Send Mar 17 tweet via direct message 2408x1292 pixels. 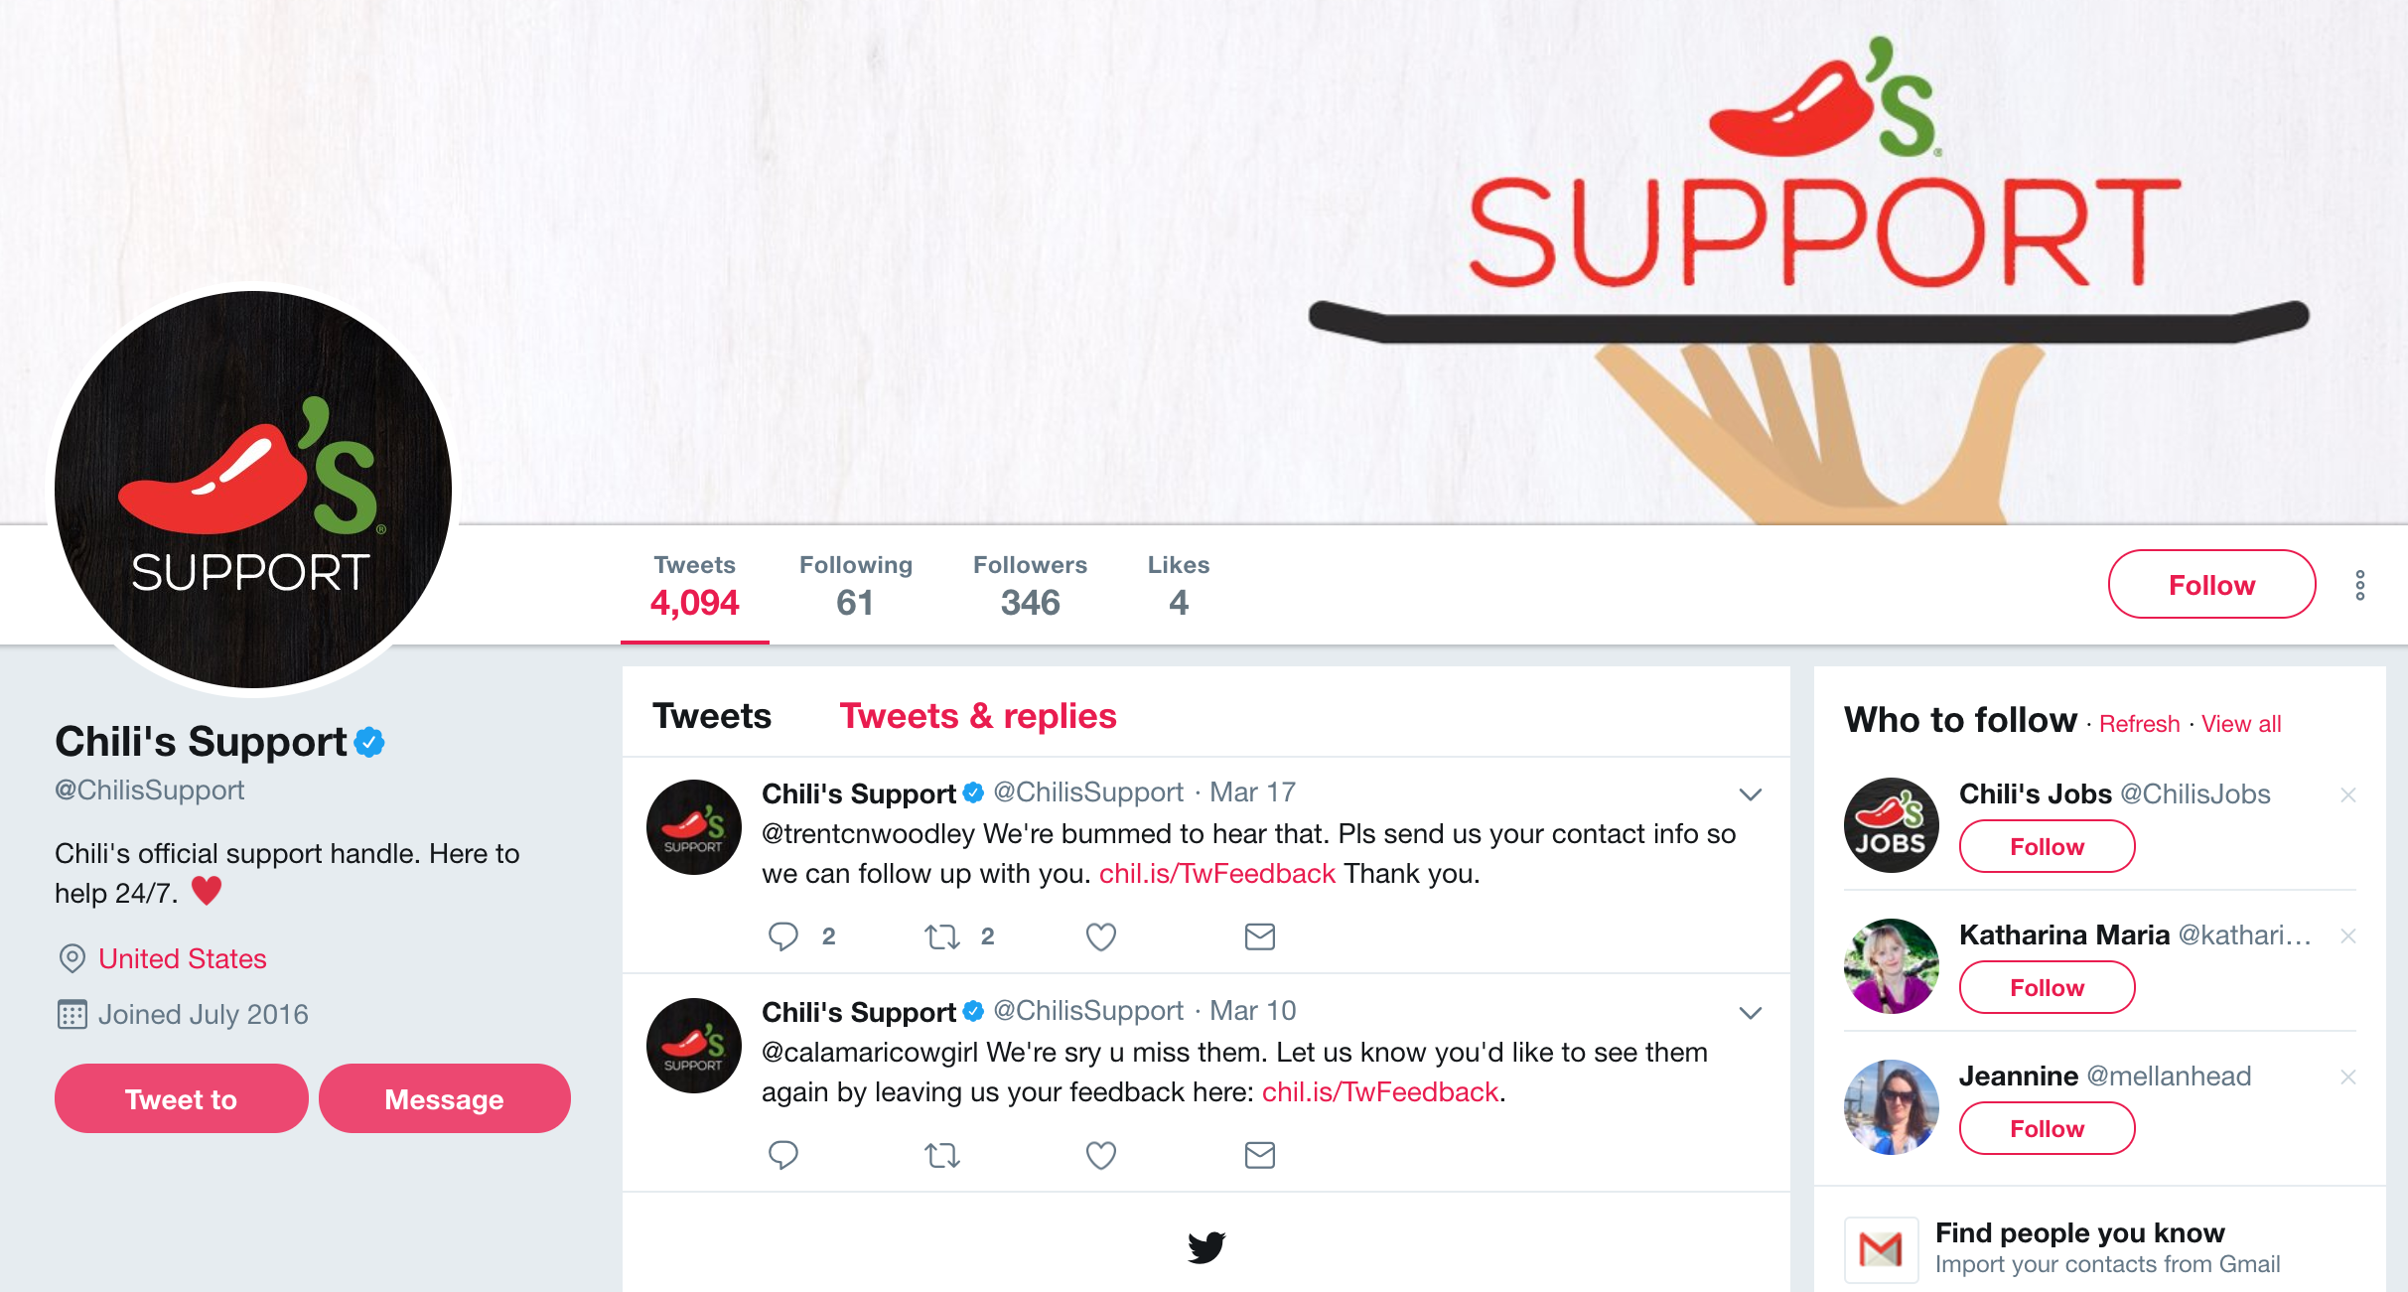tap(1260, 936)
